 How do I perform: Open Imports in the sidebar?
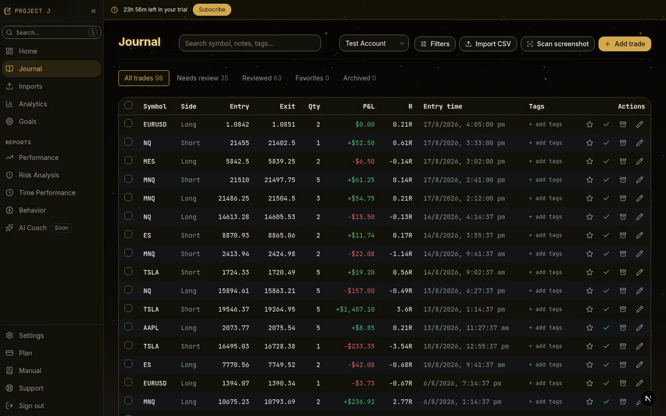click(51, 86)
